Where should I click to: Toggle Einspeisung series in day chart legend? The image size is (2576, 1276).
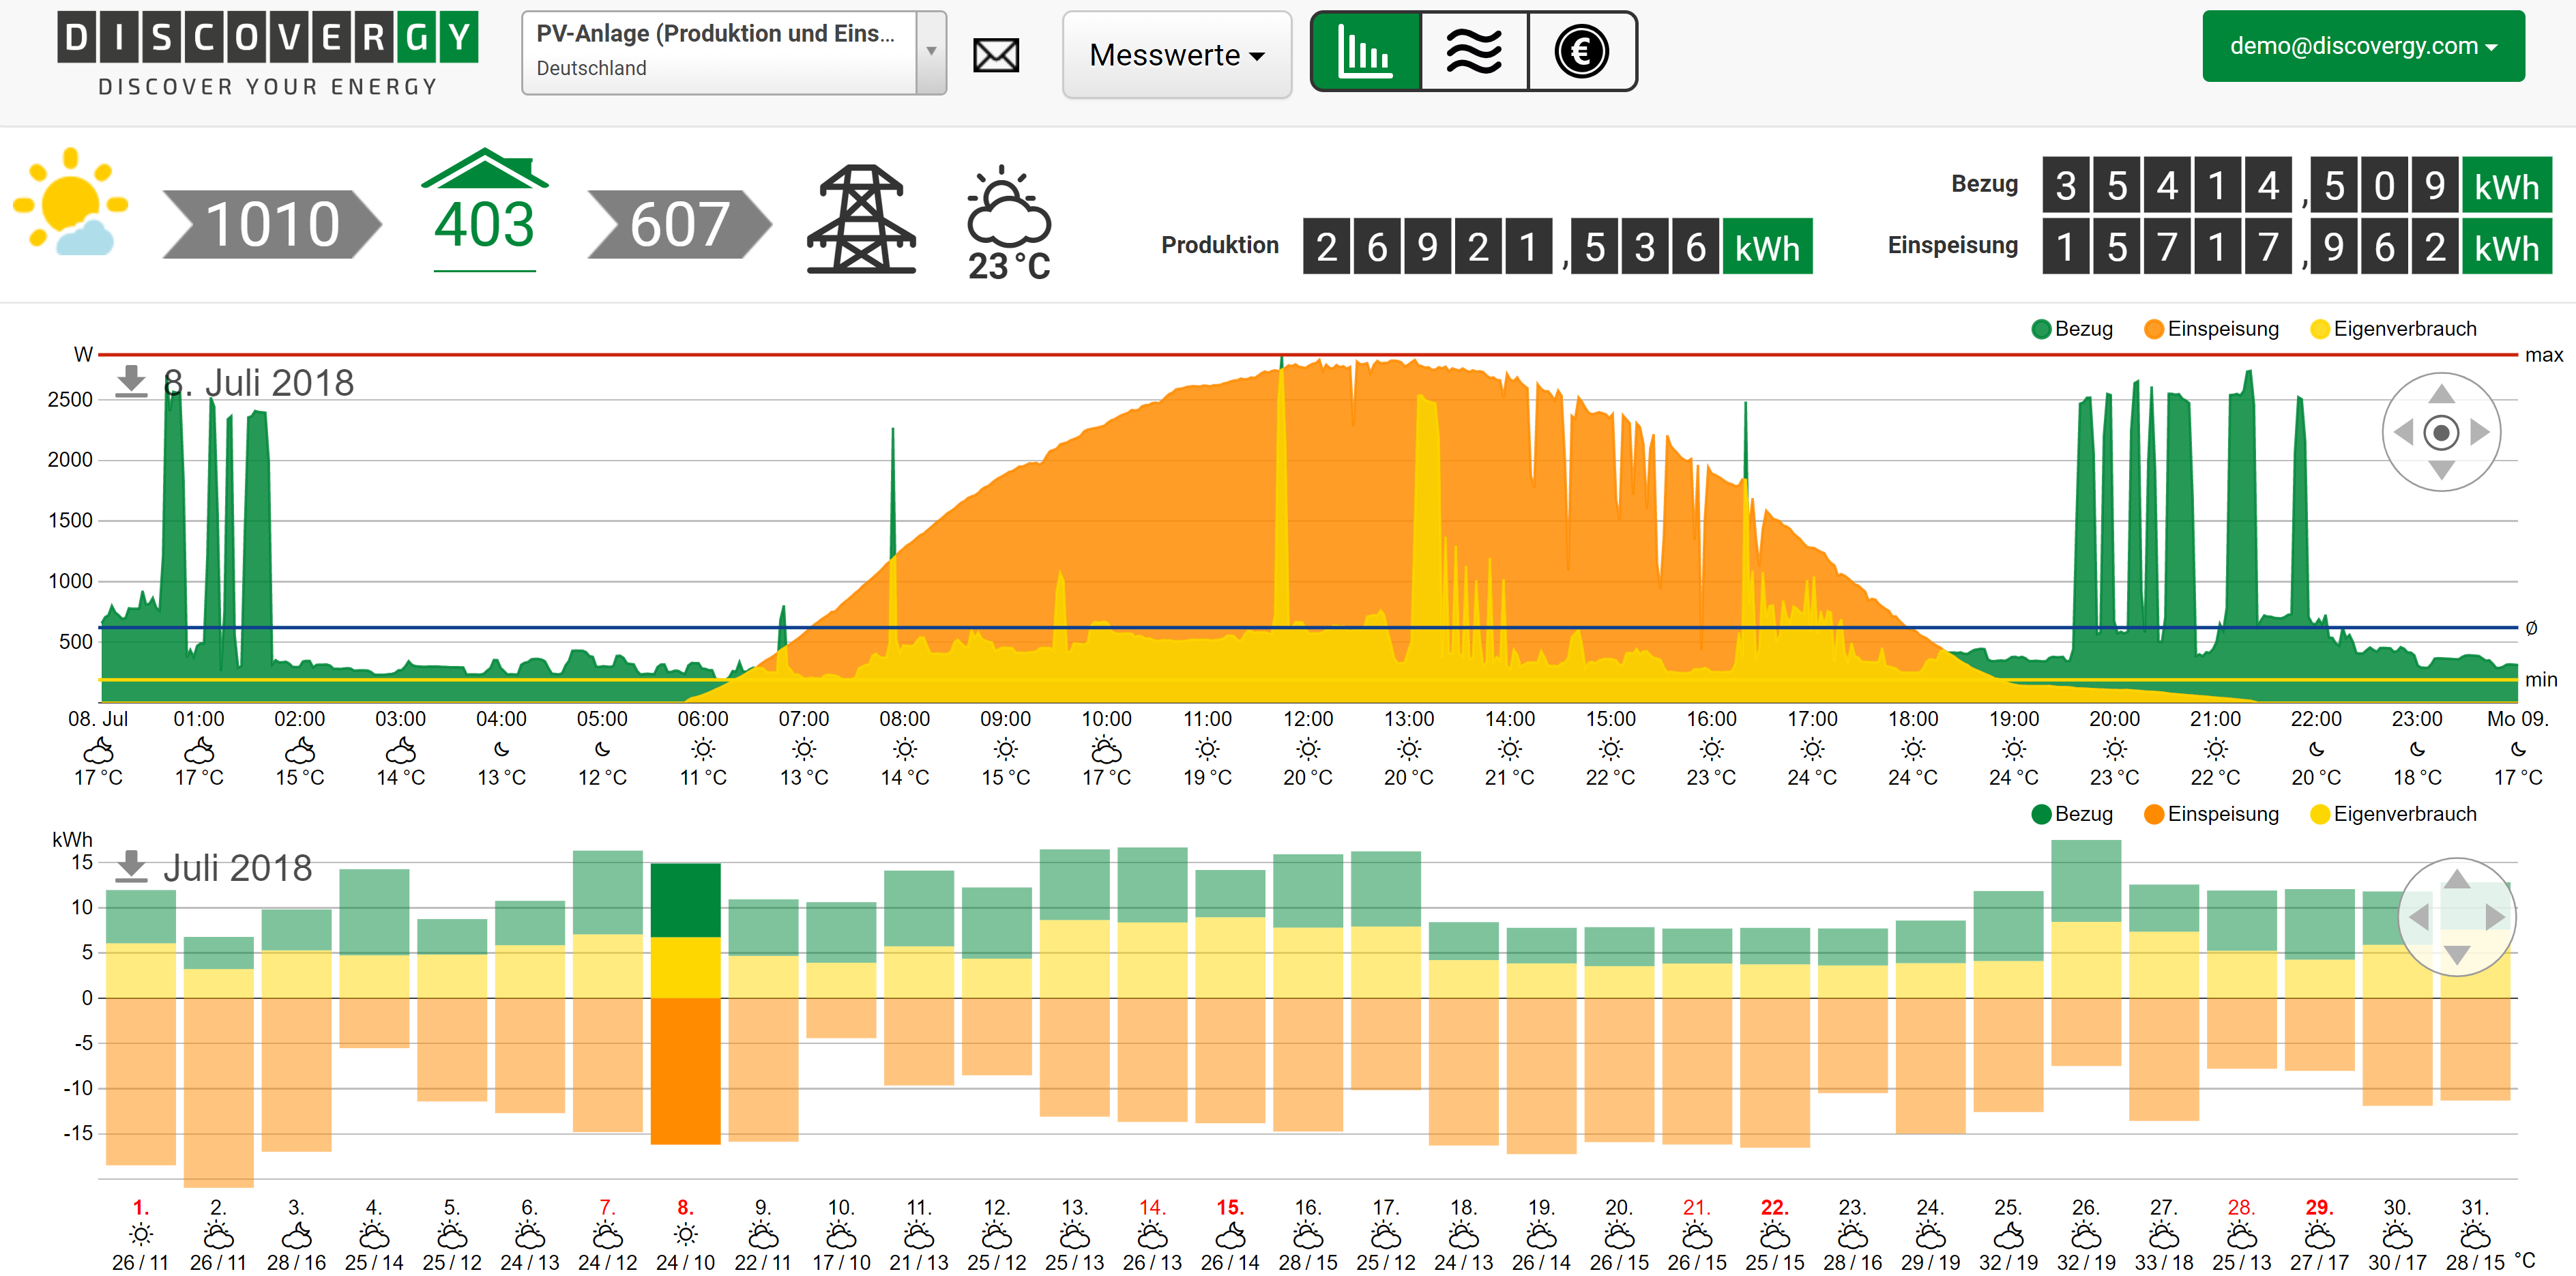[x=2212, y=329]
